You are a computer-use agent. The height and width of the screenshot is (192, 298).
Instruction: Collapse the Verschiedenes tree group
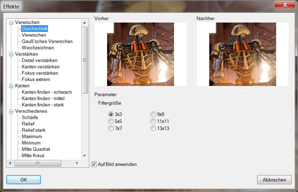(11, 111)
